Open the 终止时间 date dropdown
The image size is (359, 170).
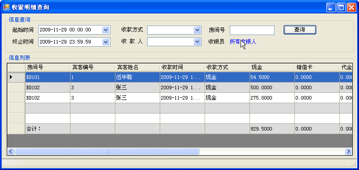(105, 42)
